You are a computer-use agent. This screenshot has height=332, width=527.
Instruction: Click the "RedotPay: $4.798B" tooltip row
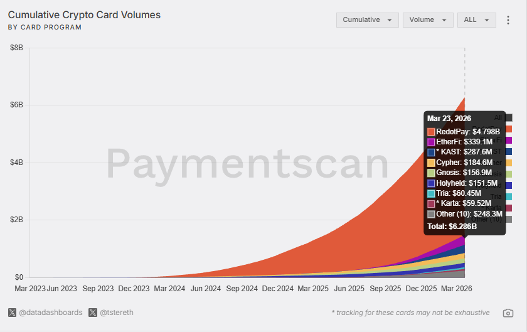point(464,132)
